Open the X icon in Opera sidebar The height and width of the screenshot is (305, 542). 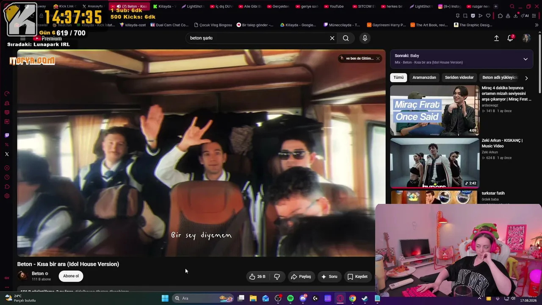click(x=7, y=154)
